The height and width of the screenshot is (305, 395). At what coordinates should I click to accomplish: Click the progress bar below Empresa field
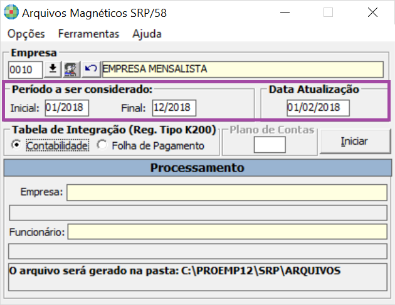pyautogui.click(x=198, y=213)
